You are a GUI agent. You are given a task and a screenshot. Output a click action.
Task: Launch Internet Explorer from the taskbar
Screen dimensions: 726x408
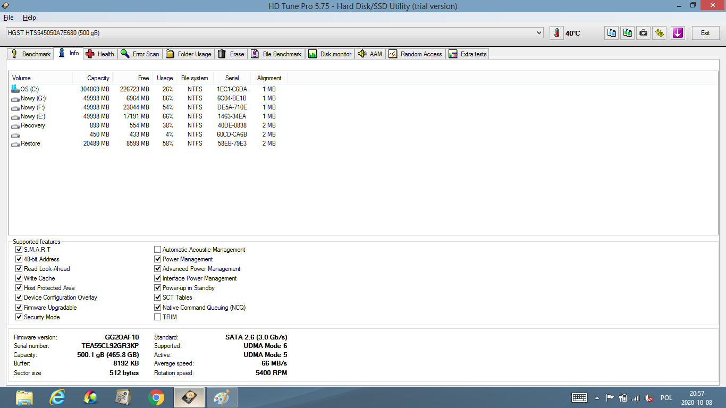click(57, 397)
